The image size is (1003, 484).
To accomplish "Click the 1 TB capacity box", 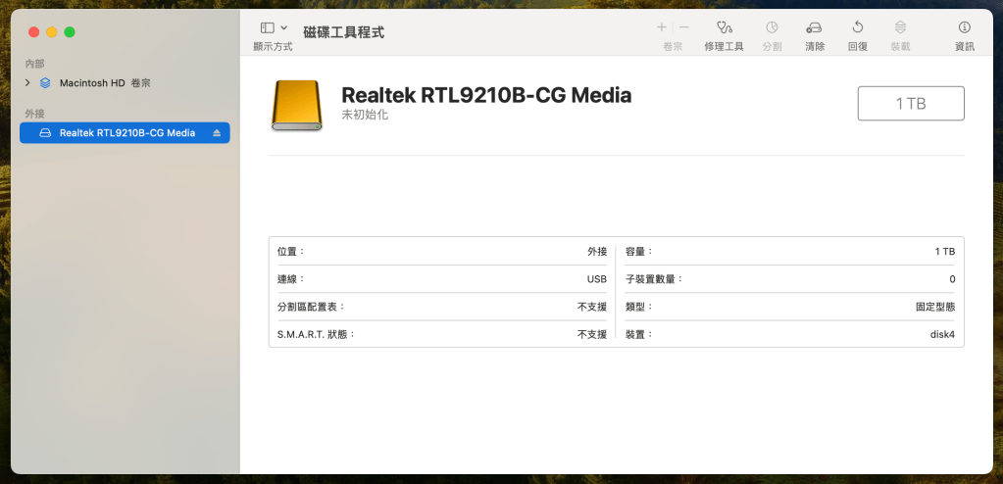I will coord(911,103).
